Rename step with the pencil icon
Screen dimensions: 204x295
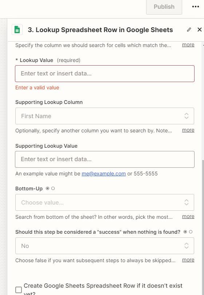tap(189, 30)
